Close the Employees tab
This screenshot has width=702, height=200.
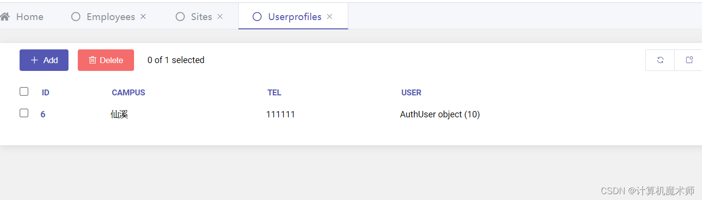pos(143,17)
